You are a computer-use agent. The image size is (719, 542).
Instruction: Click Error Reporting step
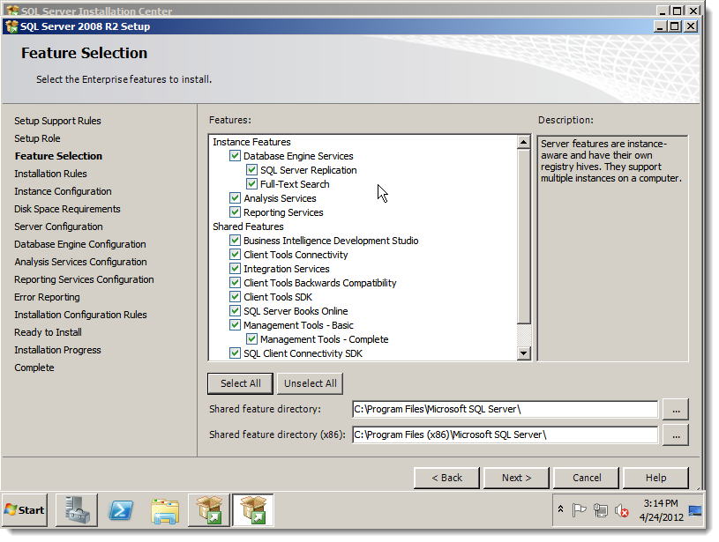click(47, 297)
